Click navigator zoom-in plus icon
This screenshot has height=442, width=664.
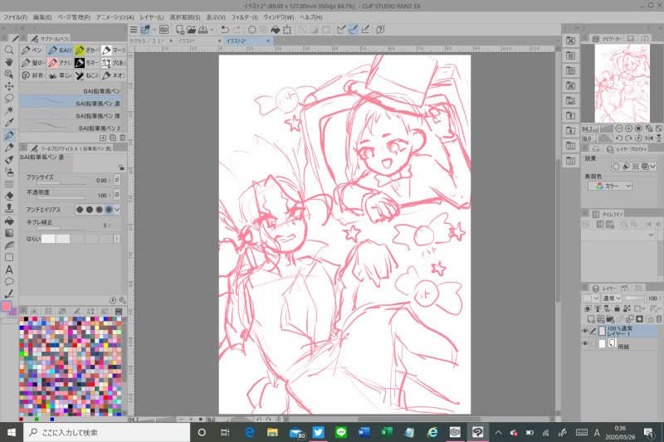click(x=629, y=129)
